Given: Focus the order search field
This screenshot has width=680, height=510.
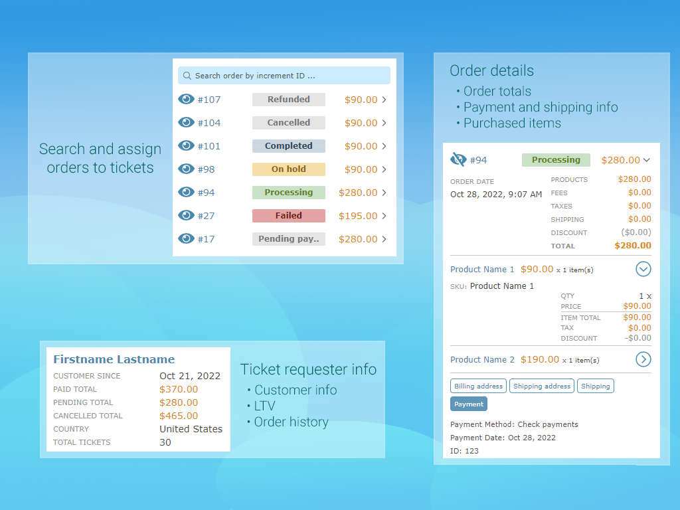Looking at the screenshot, I should click(289, 76).
